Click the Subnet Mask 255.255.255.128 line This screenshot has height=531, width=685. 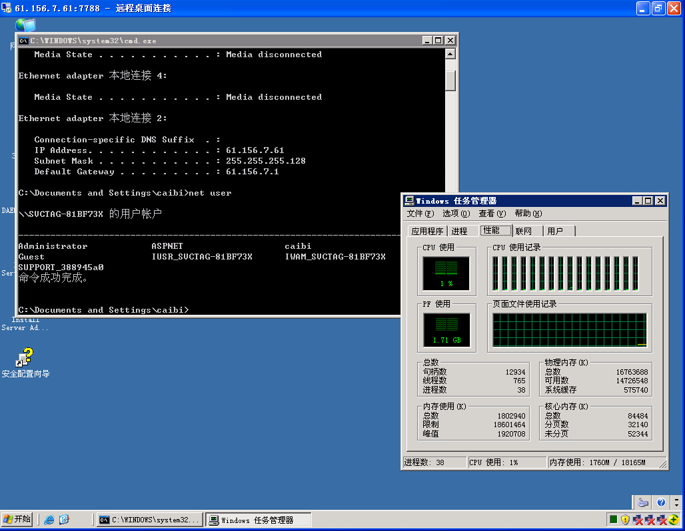[x=170, y=161]
